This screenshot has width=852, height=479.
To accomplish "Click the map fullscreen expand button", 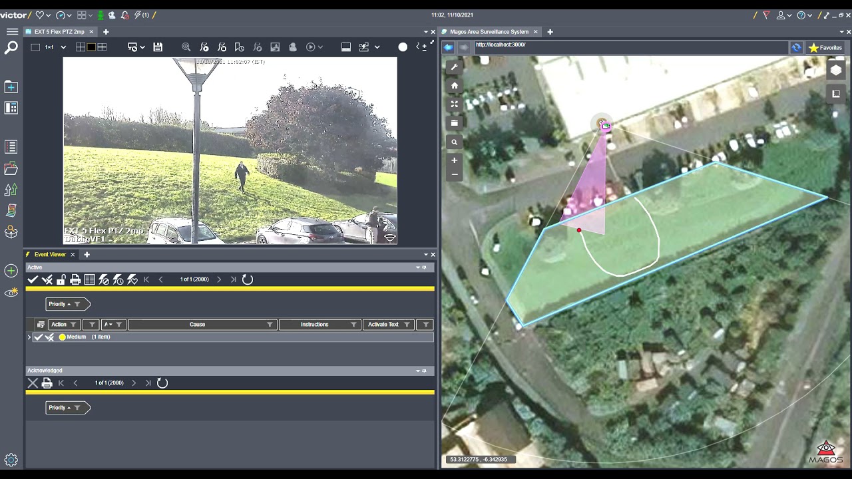I will pos(455,104).
